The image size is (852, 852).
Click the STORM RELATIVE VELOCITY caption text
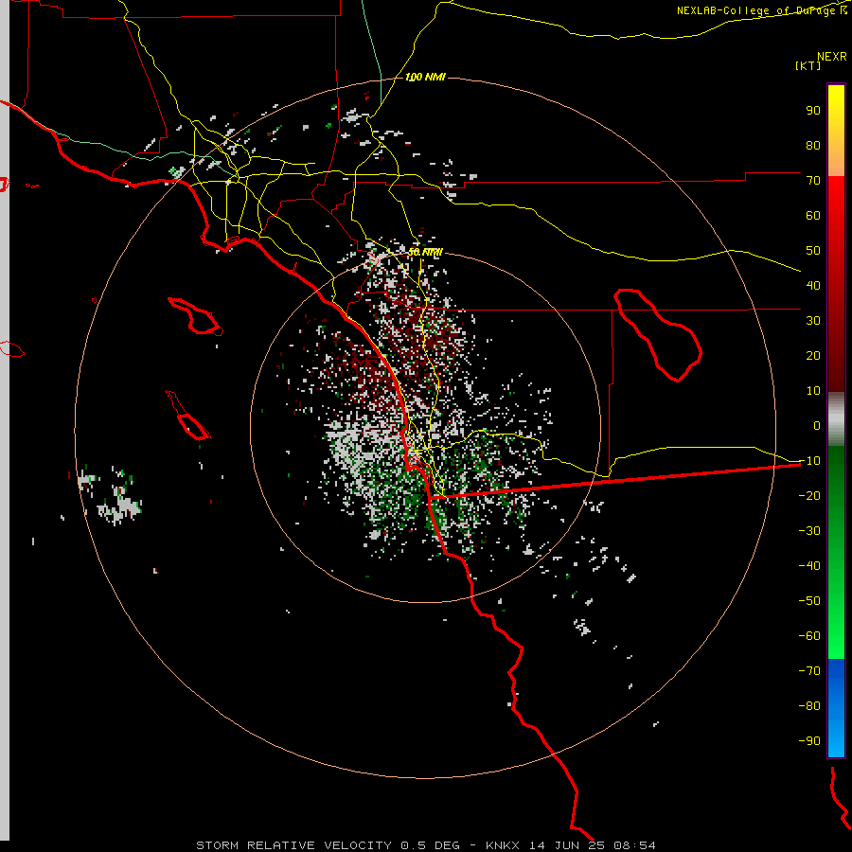point(293,845)
